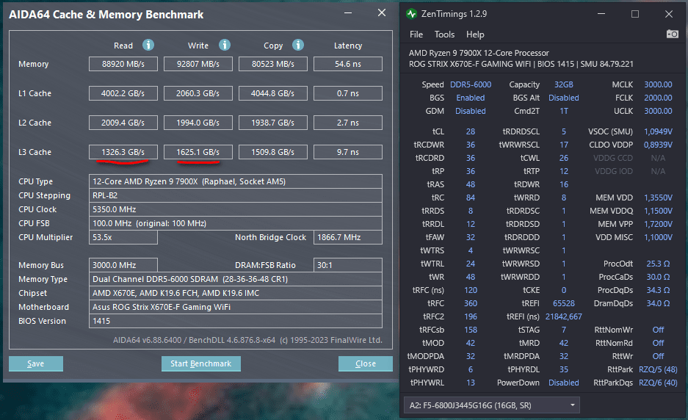Click the FCLK 2000.00 value
This screenshot has height=420, width=688.
coord(658,98)
